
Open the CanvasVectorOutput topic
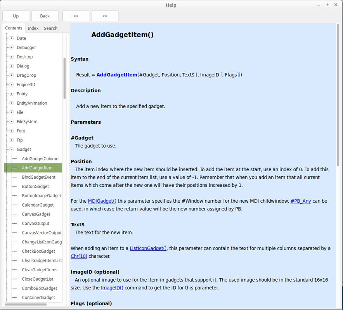tap(42, 232)
